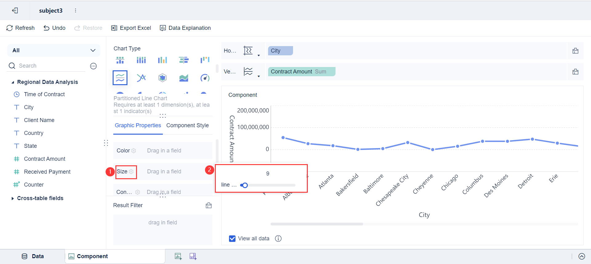
Task: Select the area chart type icon
Action: pos(184,78)
